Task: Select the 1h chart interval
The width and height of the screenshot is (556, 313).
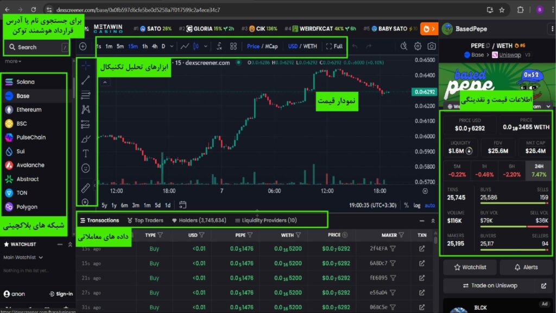Action: (144, 46)
